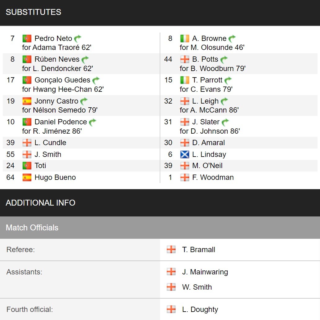Screen dimensions: 320x320
Task: Open the B. Potts player page
Action: tap(205, 59)
